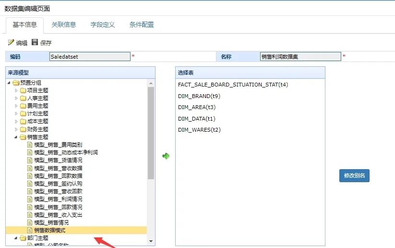Click the 修改别名 button
Viewport: 395px width, 248px height.
pyautogui.click(x=354, y=175)
